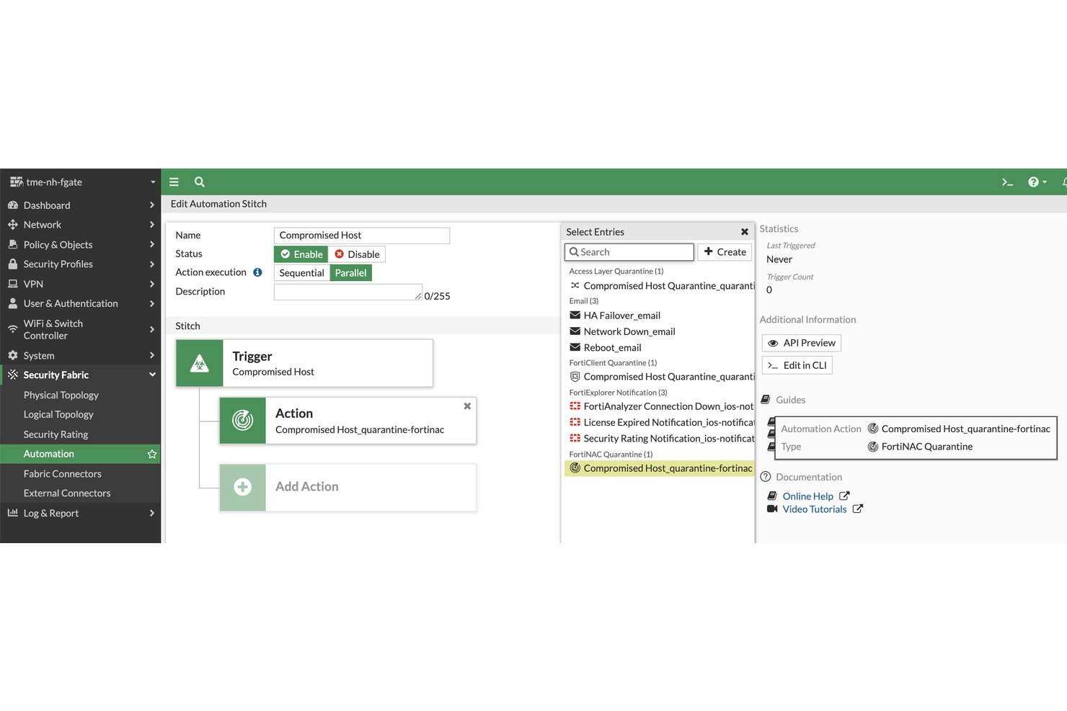This screenshot has width=1067, height=711.
Task: Click the System gear icon
Action: [x=13, y=356]
